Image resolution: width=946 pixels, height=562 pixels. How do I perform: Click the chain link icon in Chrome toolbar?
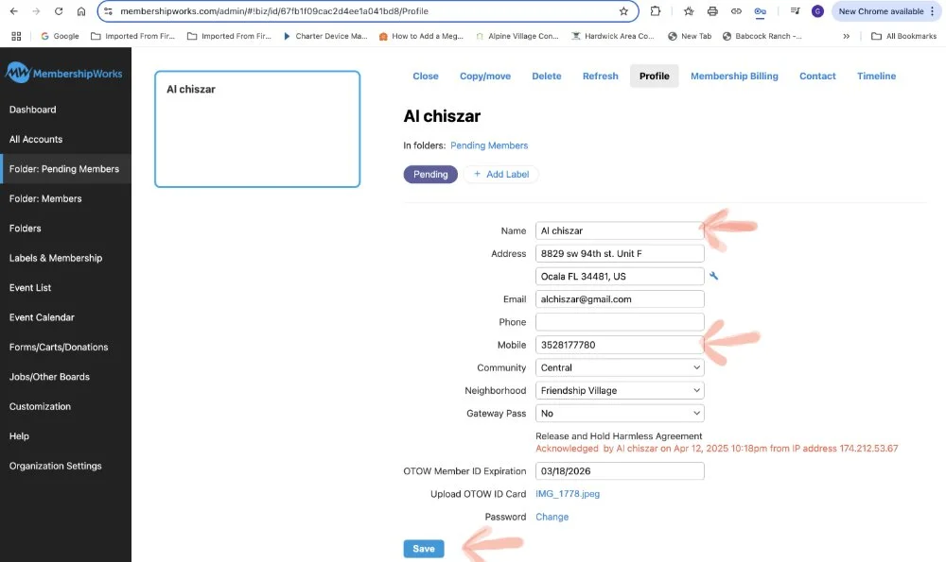click(x=736, y=10)
